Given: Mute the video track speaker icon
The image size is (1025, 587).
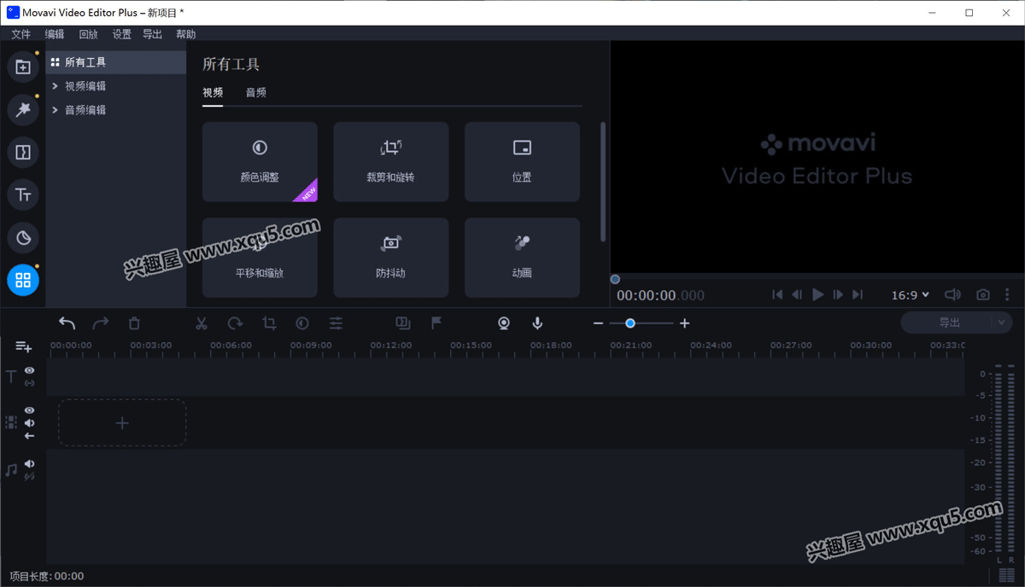Looking at the screenshot, I should (30, 423).
